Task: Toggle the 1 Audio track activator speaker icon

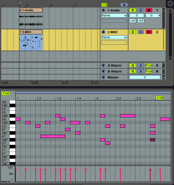Action: tap(133, 10)
